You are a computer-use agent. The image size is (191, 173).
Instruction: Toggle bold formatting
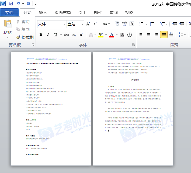point(41,35)
